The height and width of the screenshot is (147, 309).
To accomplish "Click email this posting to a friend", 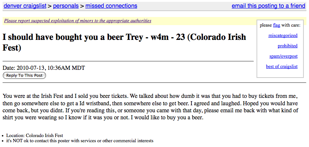I will coord(268,6).
